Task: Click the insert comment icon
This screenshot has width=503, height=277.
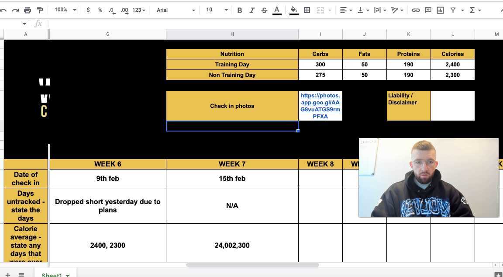Action: (428, 10)
